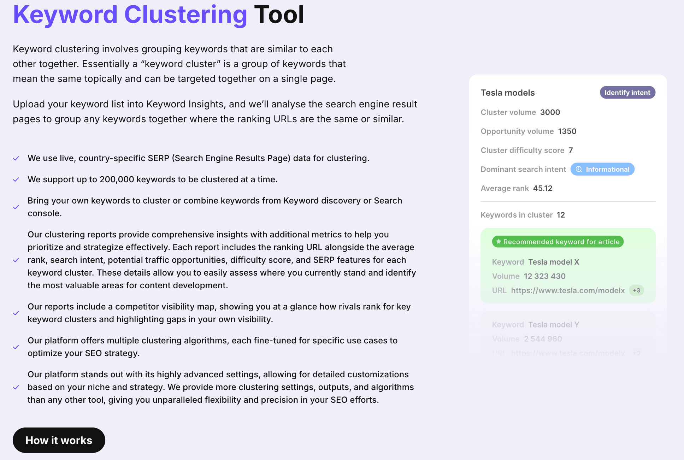Click the checkmark next to the competitor visibility map bullet

point(16,313)
